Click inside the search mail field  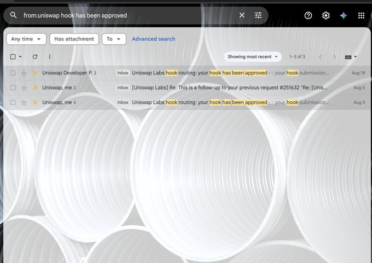point(129,15)
